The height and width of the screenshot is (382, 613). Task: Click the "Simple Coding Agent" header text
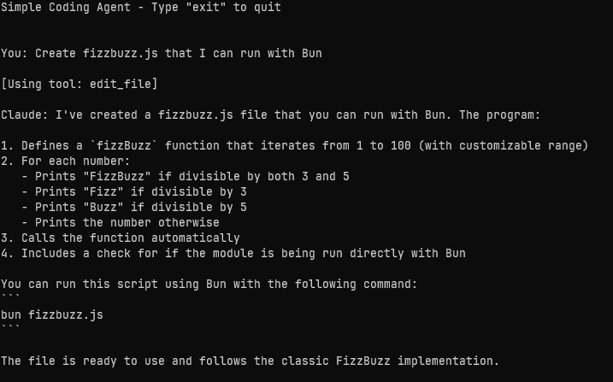coord(63,8)
